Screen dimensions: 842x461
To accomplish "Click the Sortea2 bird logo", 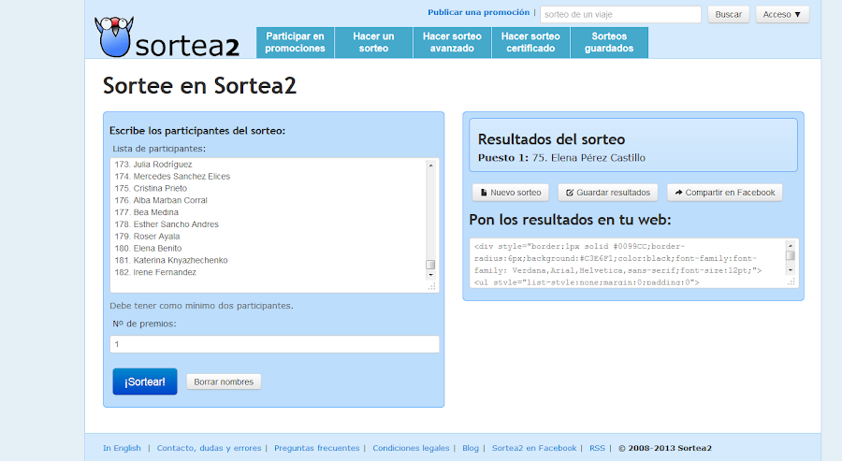I will point(114,36).
